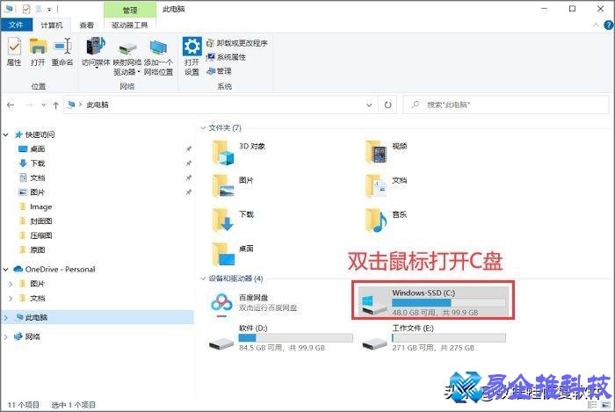This screenshot has width=615, height=412.
Task: Select the 软件 (D:) drive
Action: point(281,338)
